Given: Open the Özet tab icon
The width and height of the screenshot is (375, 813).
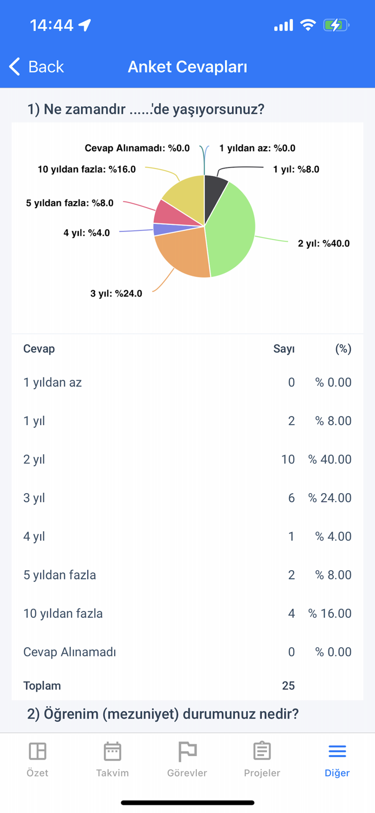Looking at the screenshot, I should coord(37,751).
